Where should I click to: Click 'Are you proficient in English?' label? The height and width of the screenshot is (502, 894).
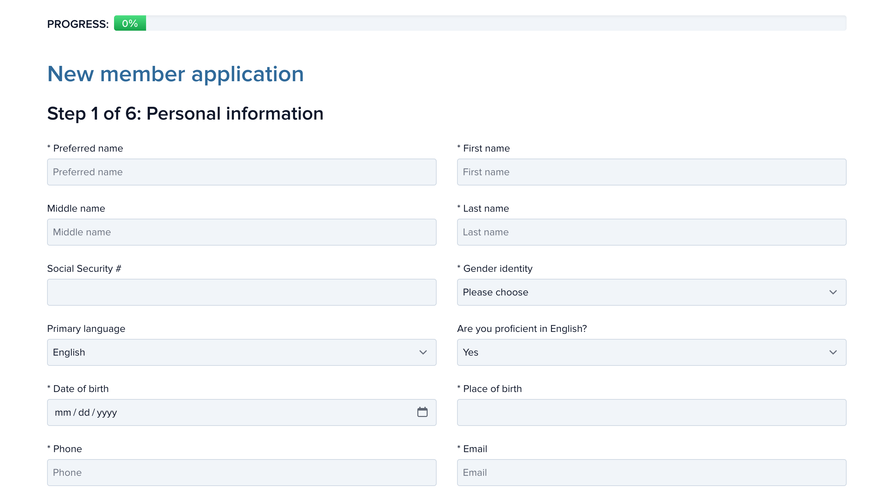[521, 328]
